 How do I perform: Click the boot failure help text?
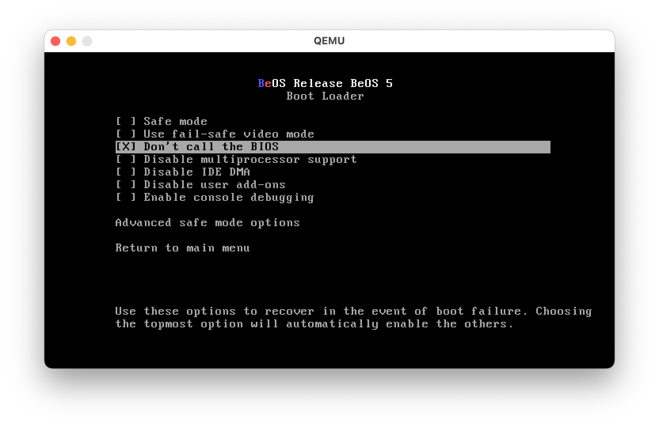tap(352, 317)
